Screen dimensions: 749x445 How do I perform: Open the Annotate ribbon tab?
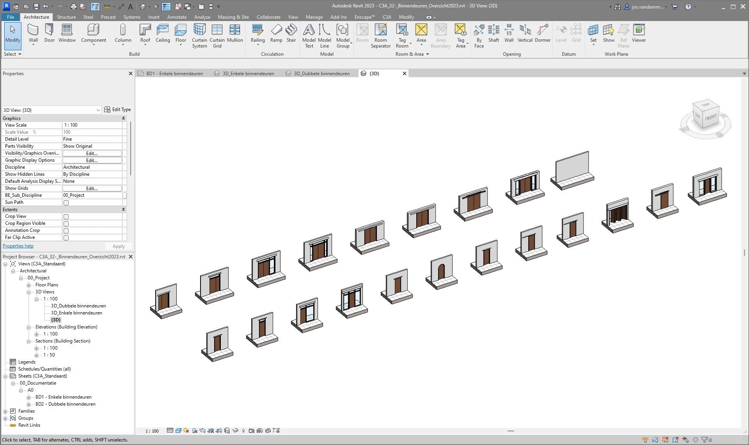(176, 17)
